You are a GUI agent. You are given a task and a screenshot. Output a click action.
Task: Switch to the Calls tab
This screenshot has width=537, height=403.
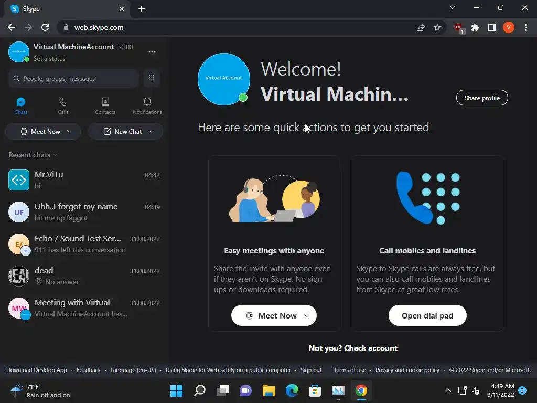63,106
